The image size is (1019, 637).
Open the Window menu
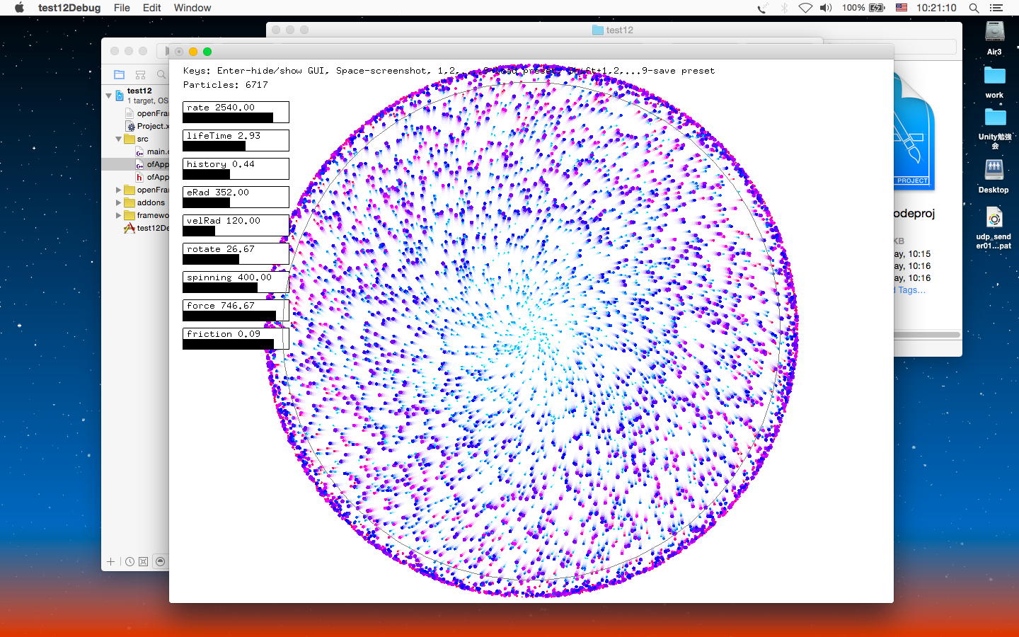click(192, 8)
